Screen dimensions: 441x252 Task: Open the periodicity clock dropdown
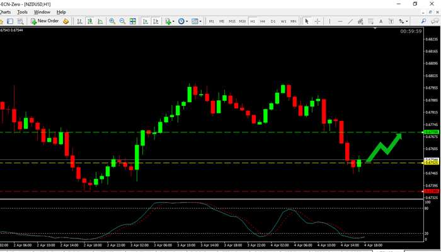click(x=183, y=21)
